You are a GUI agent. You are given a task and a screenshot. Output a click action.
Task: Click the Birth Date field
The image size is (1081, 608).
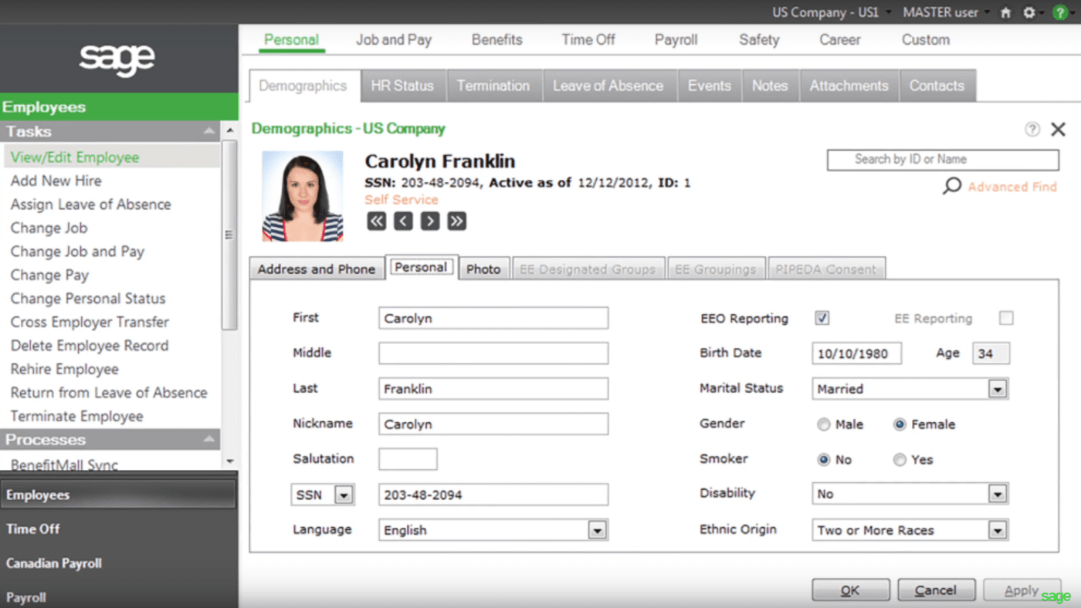coord(857,353)
